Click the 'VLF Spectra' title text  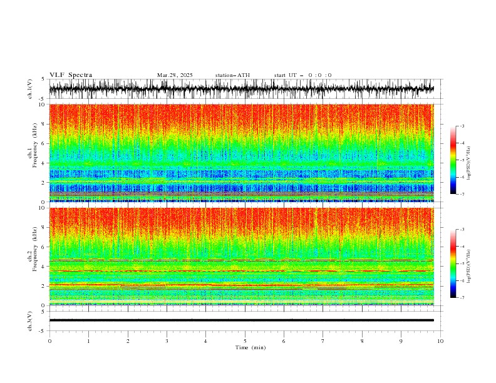coord(71,75)
